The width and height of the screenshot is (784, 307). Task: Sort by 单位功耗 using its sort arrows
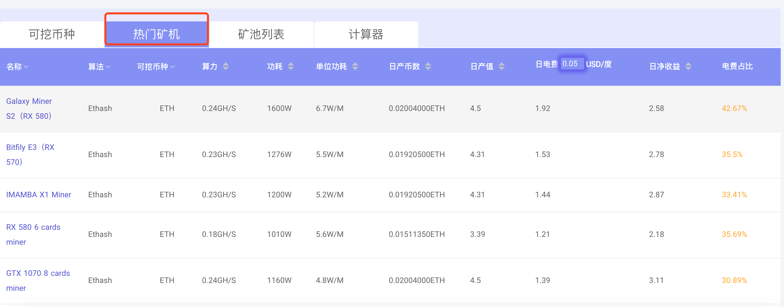tap(355, 67)
